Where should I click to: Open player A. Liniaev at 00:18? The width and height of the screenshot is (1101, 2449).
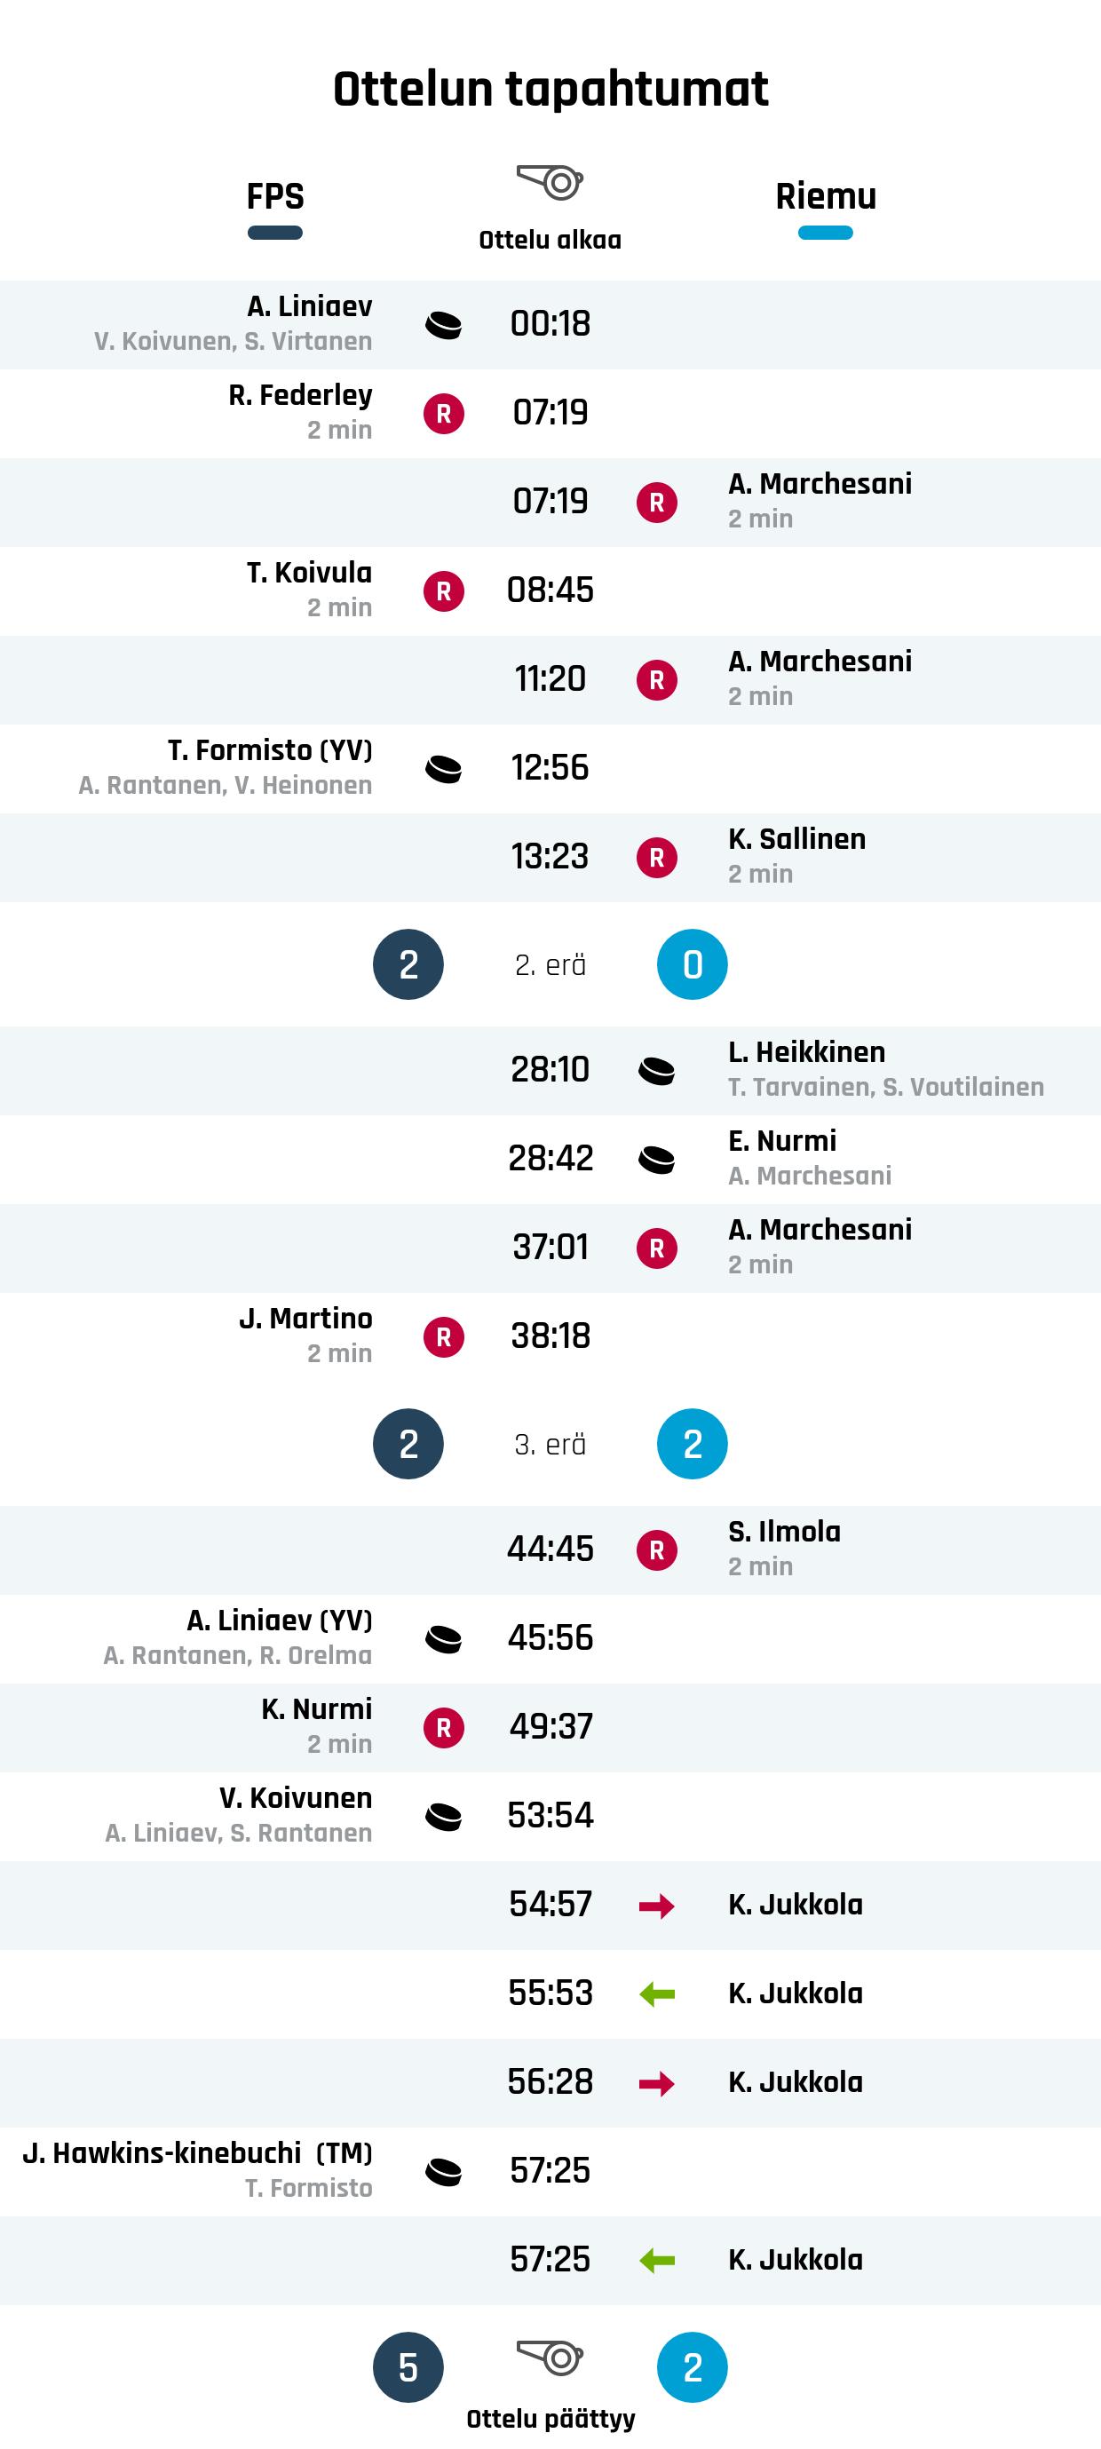coord(309,306)
